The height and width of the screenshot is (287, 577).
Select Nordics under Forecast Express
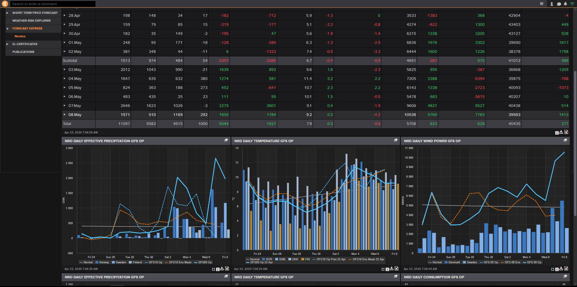pyautogui.click(x=20, y=36)
